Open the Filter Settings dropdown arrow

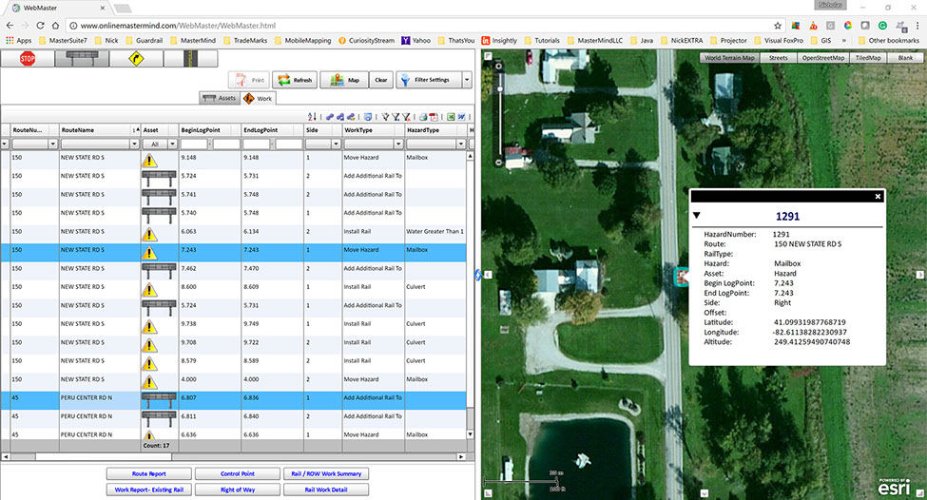click(466, 81)
